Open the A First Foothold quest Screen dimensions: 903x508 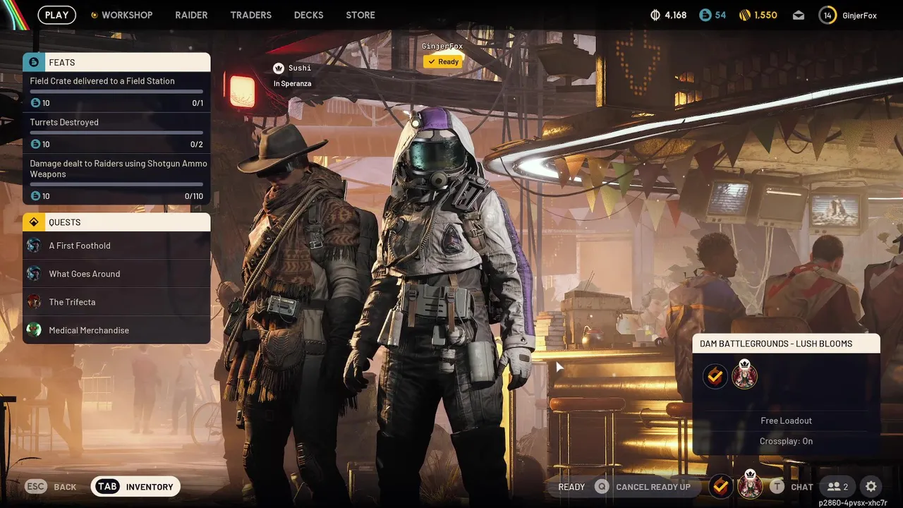point(116,246)
